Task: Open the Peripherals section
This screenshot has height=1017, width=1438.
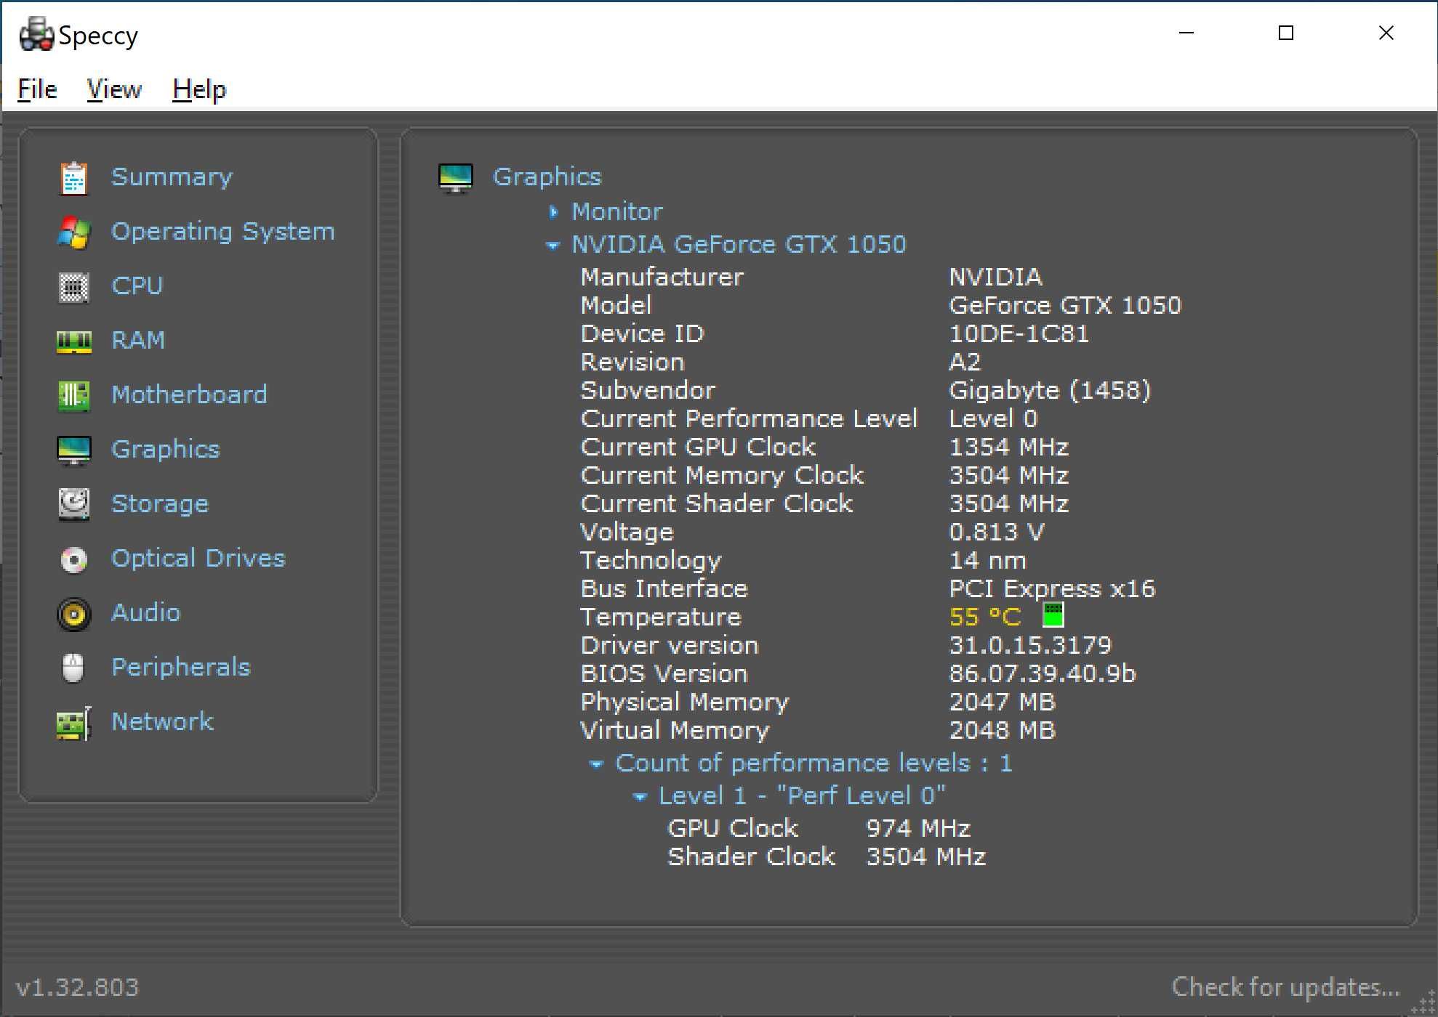Action: click(181, 668)
